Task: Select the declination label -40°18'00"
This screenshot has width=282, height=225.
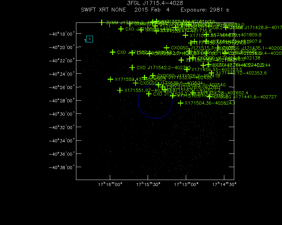Action: pyautogui.click(x=62, y=34)
